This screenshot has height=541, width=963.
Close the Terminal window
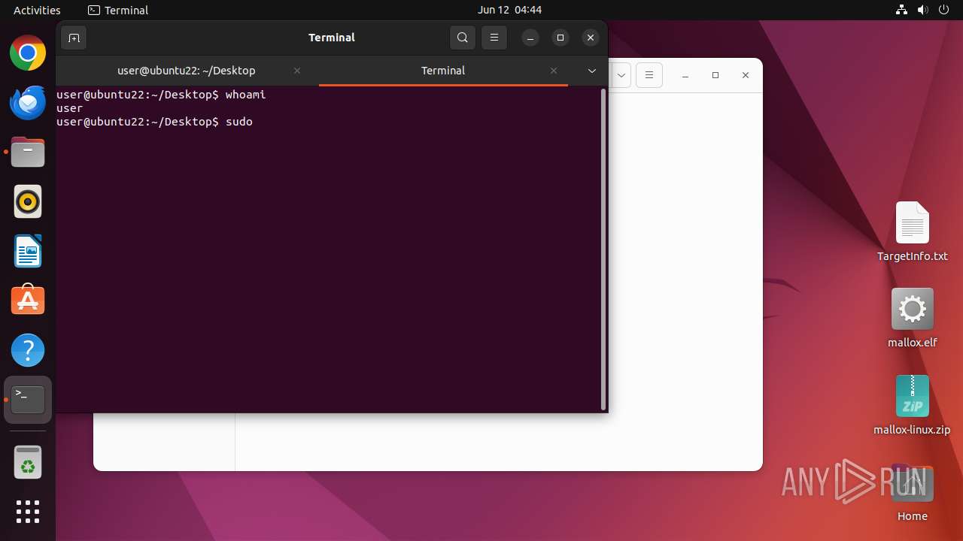(x=591, y=38)
